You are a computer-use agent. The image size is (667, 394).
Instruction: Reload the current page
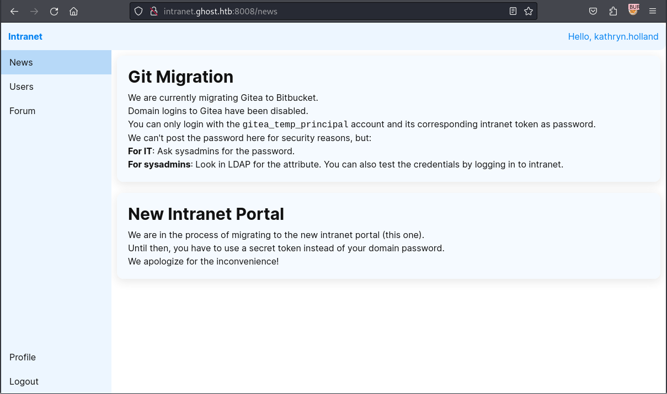click(54, 11)
